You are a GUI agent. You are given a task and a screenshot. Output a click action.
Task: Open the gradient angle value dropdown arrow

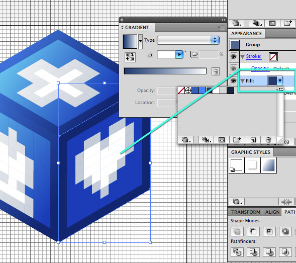coord(179,55)
